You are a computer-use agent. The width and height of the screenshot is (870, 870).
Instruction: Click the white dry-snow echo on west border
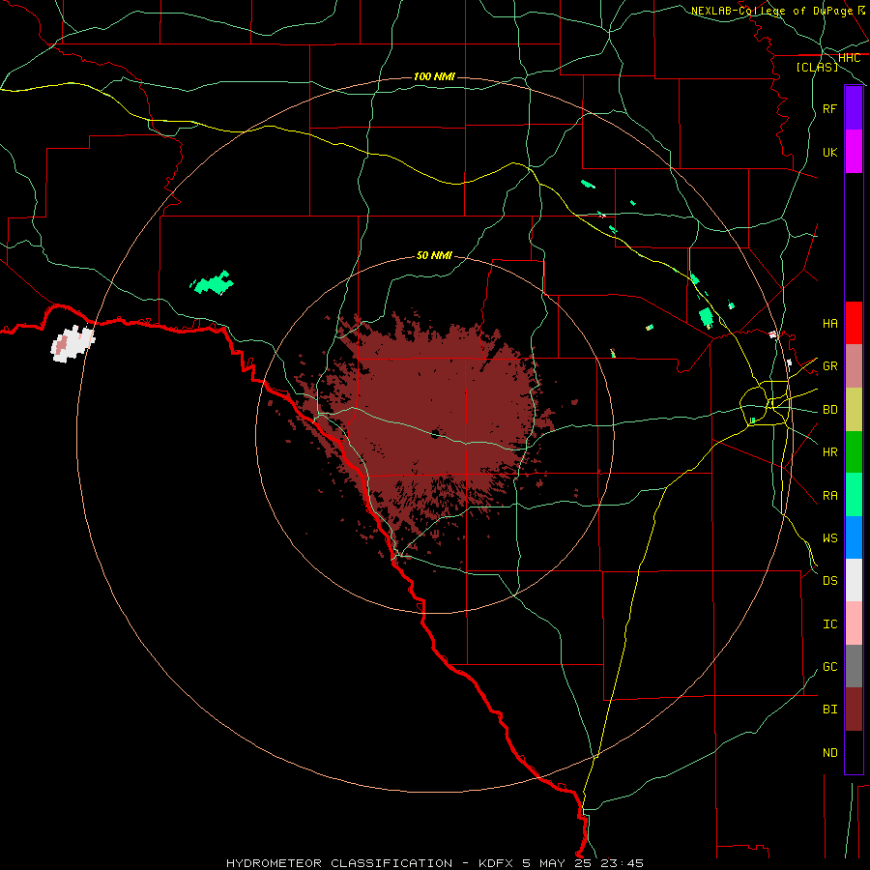(x=72, y=344)
